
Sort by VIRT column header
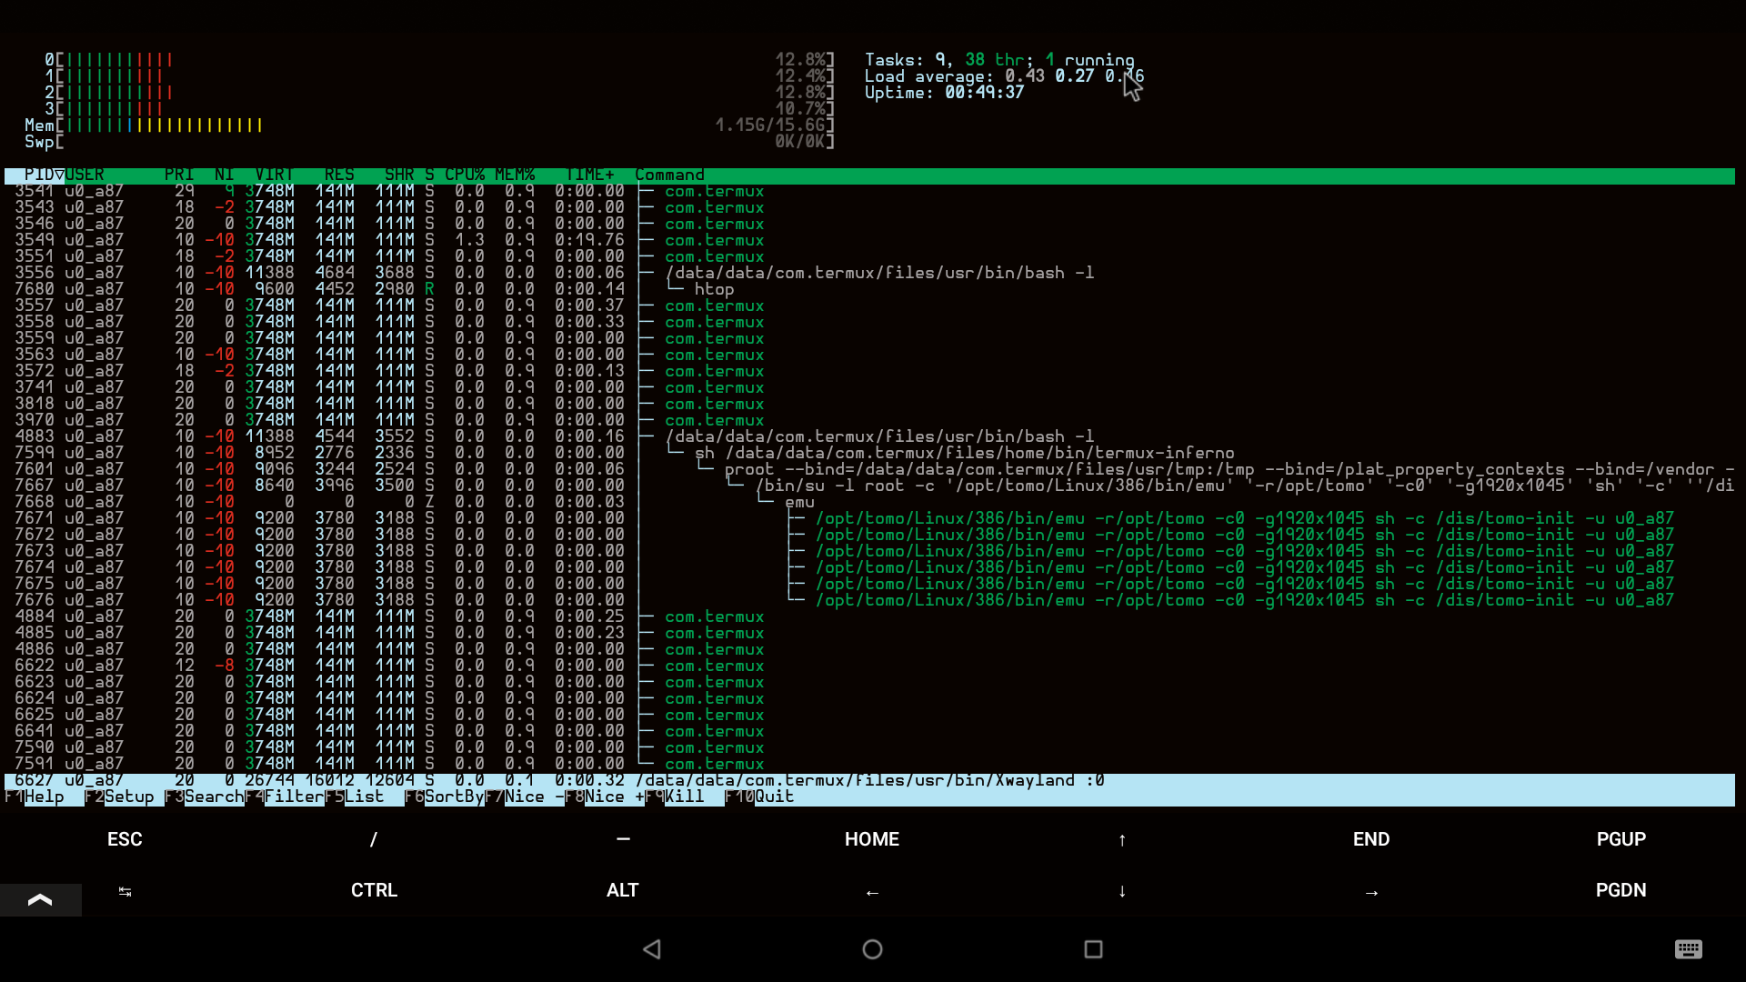click(x=275, y=175)
